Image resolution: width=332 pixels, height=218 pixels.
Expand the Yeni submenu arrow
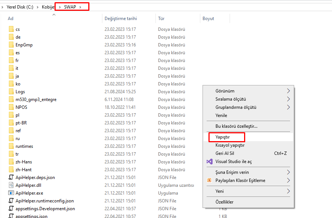coord(288,191)
